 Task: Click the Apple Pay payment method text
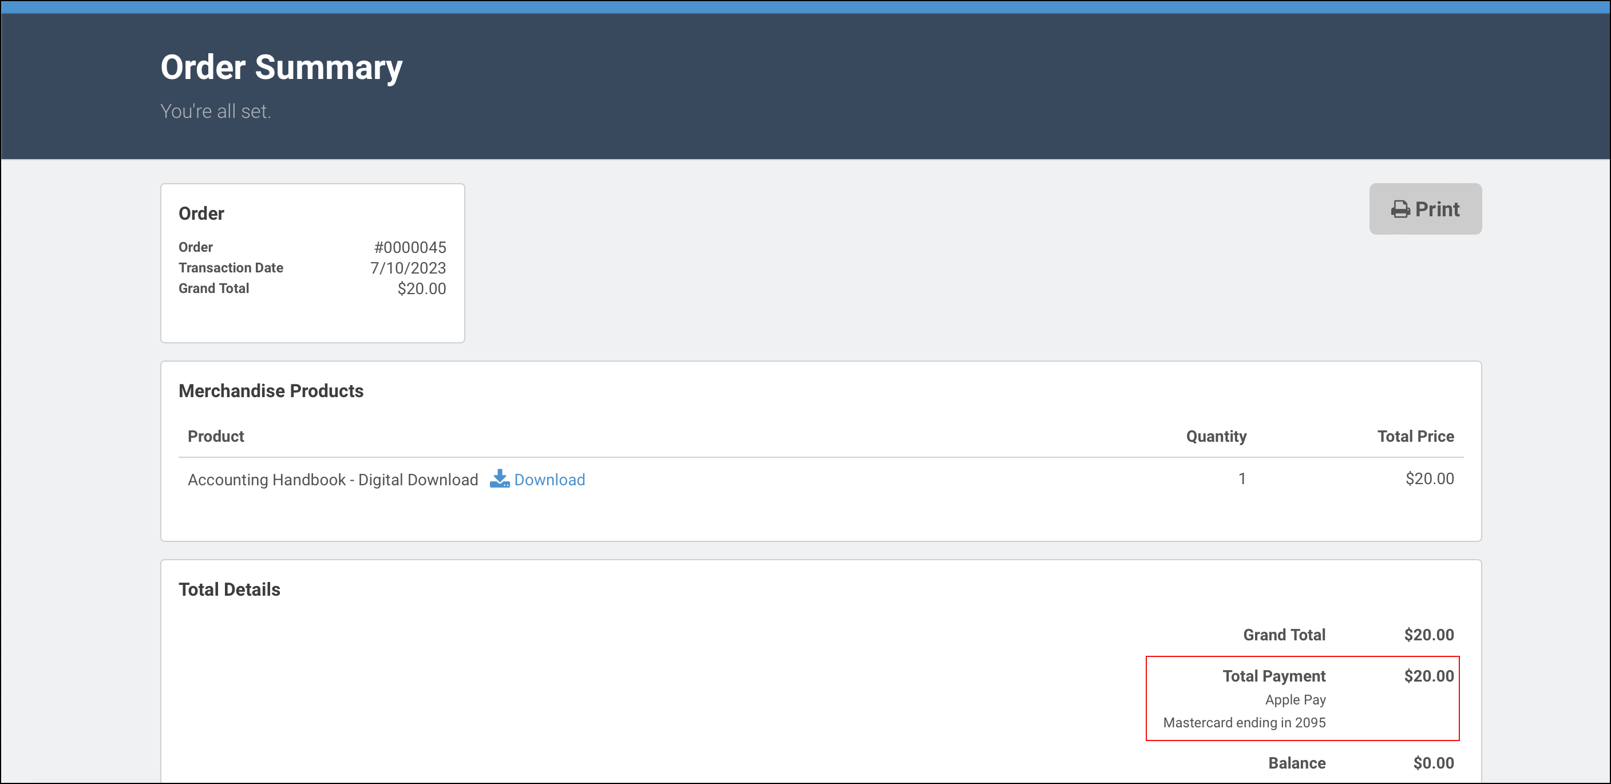[x=1295, y=700]
